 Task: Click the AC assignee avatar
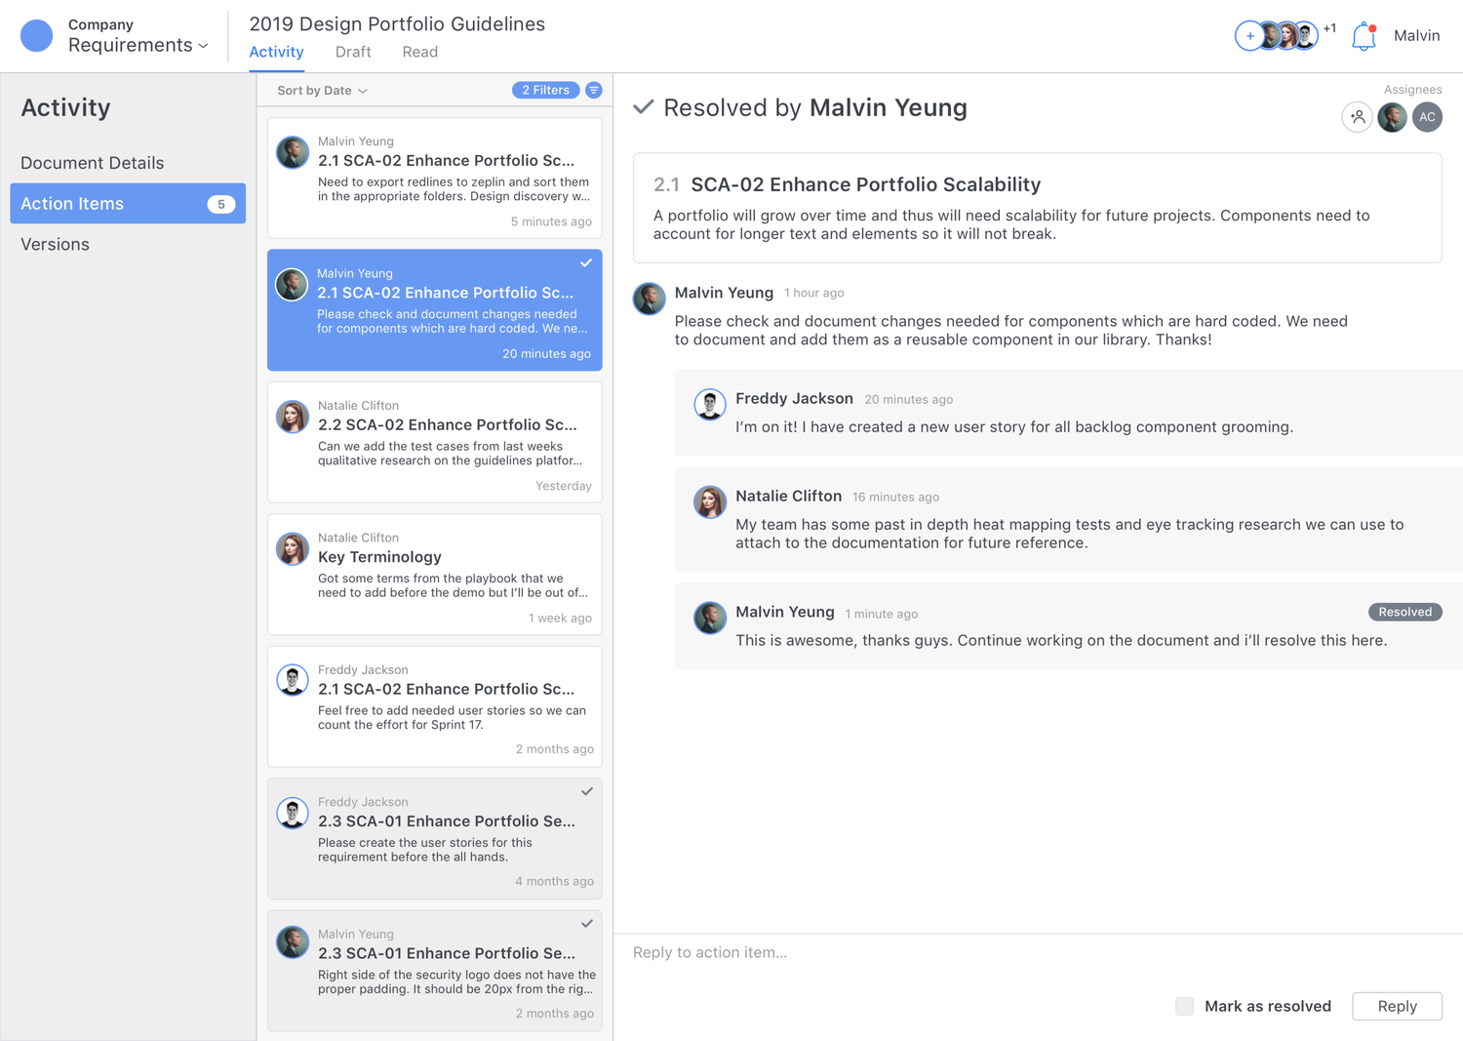[x=1427, y=117]
